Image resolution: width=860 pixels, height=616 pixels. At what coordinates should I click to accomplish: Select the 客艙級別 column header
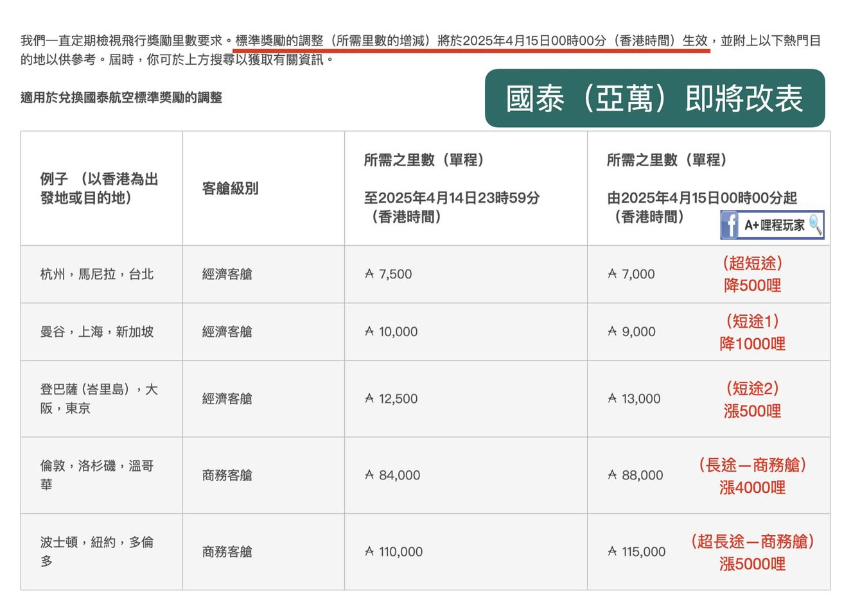[230, 188]
